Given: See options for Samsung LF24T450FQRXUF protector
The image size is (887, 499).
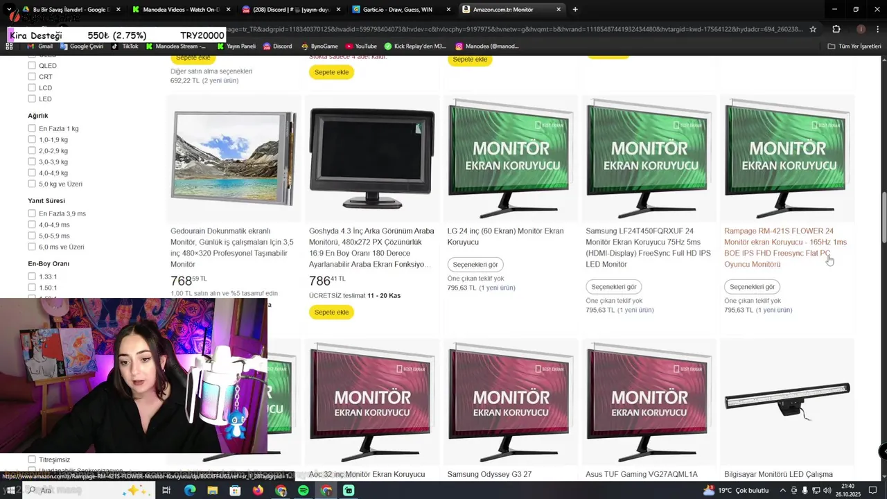Looking at the screenshot, I should pyautogui.click(x=613, y=287).
